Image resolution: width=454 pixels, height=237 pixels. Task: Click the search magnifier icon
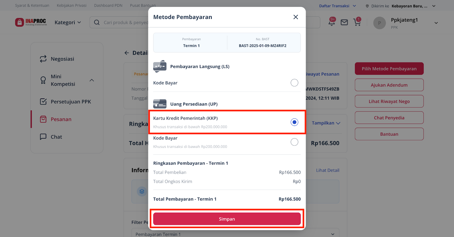coord(97,22)
